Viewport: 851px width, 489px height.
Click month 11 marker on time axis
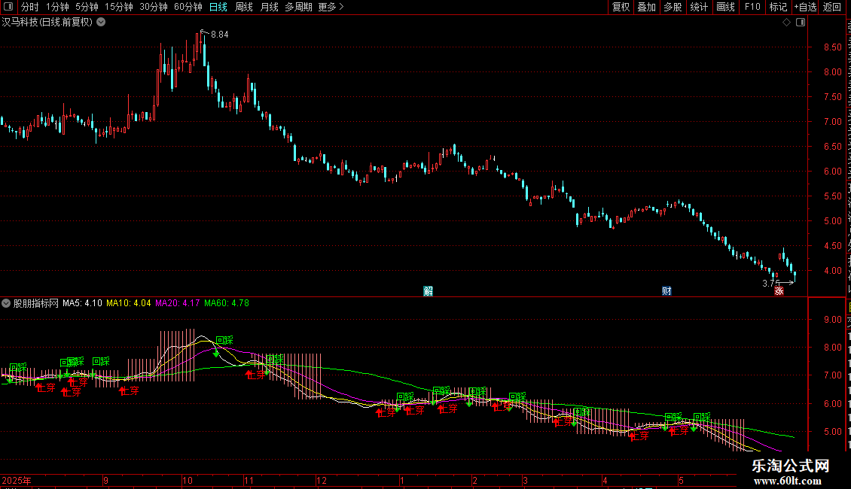(x=249, y=480)
